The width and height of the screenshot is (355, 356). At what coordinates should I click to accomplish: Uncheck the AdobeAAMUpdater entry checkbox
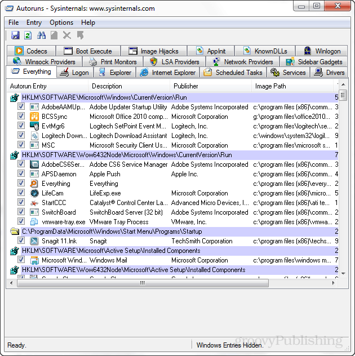pyautogui.click(x=21, y=106)
